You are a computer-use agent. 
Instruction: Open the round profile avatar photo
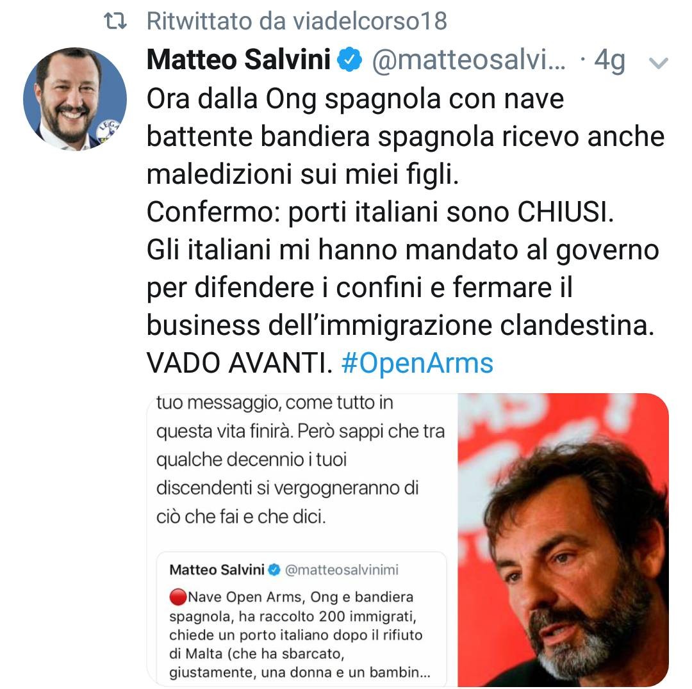pyautogui.click(x=75, y=99)
